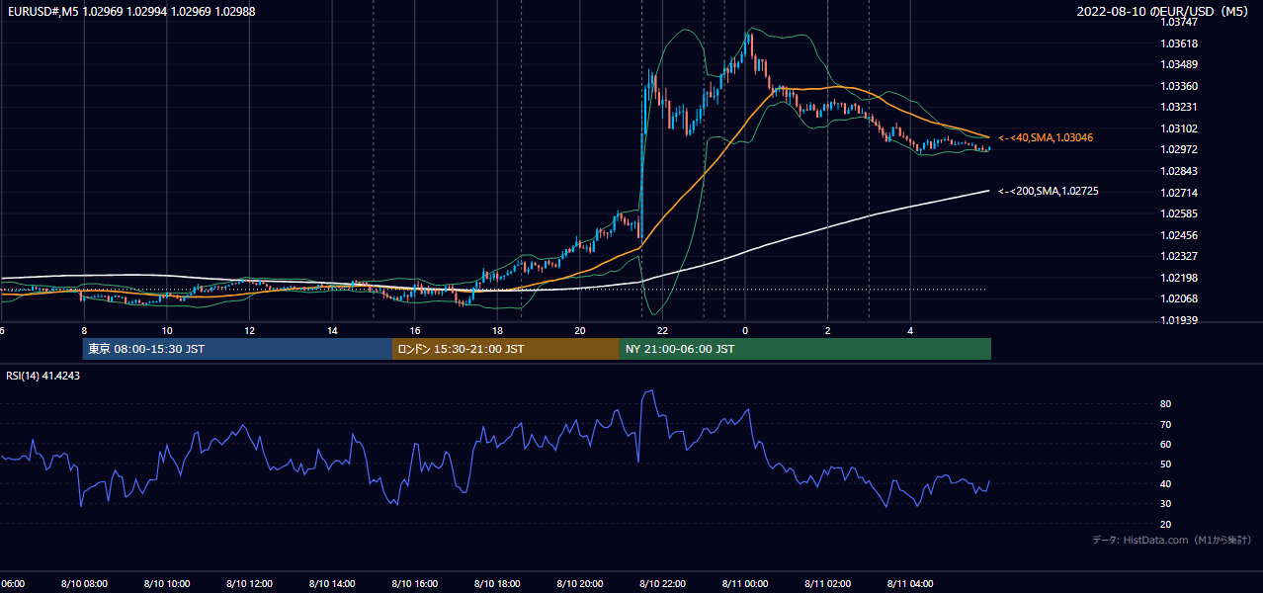Viewport: 1263px width, 593px height.
Task: Click RSI scale value 30
Action: pos(1166,504)
